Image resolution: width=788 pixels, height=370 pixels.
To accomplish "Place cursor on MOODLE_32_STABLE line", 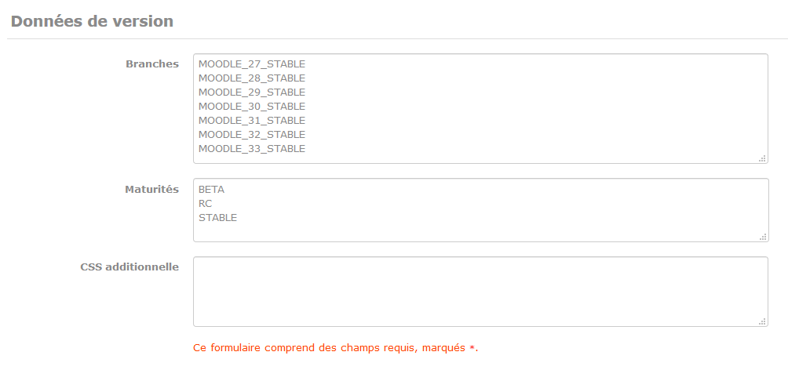I will click(252, 135).
